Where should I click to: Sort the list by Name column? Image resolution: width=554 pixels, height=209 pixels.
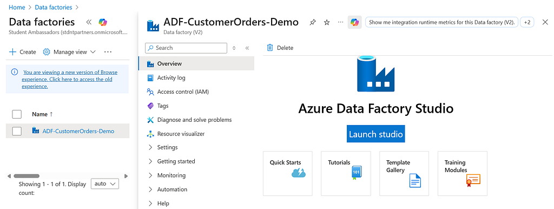42,114
